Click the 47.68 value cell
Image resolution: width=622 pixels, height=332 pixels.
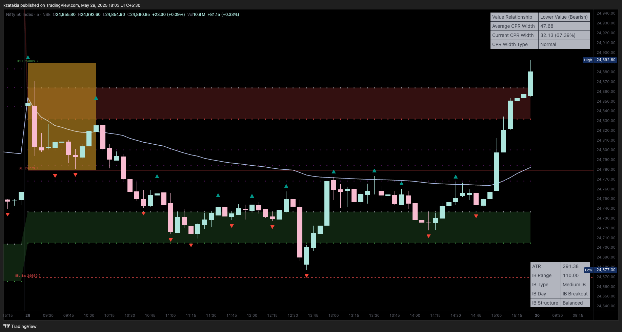[564, 26]
